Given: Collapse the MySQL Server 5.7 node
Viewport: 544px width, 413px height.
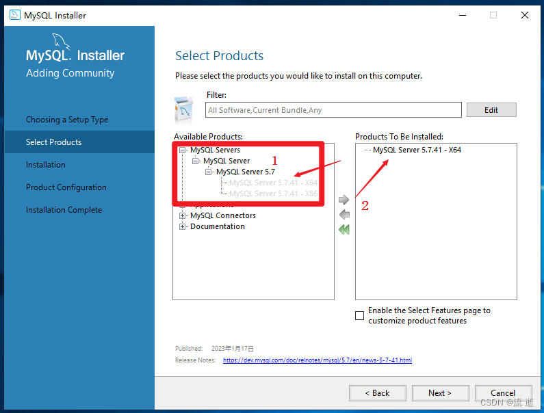Looking at the screenshot, I should (208, 172).
